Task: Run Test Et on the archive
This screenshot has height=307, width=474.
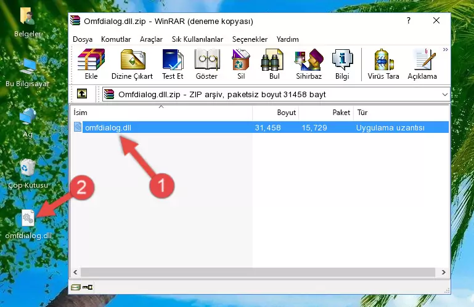Action: point(173,64)
